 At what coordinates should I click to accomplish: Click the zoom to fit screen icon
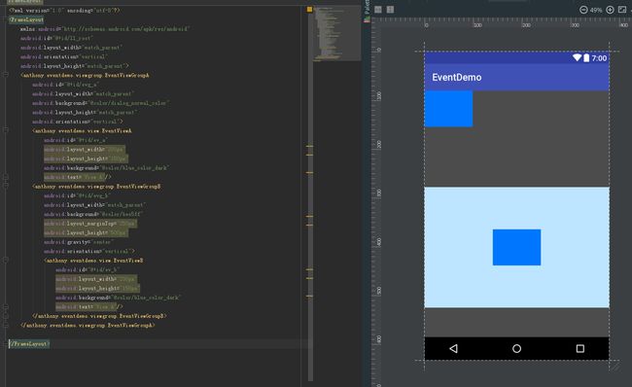(622, 10)
